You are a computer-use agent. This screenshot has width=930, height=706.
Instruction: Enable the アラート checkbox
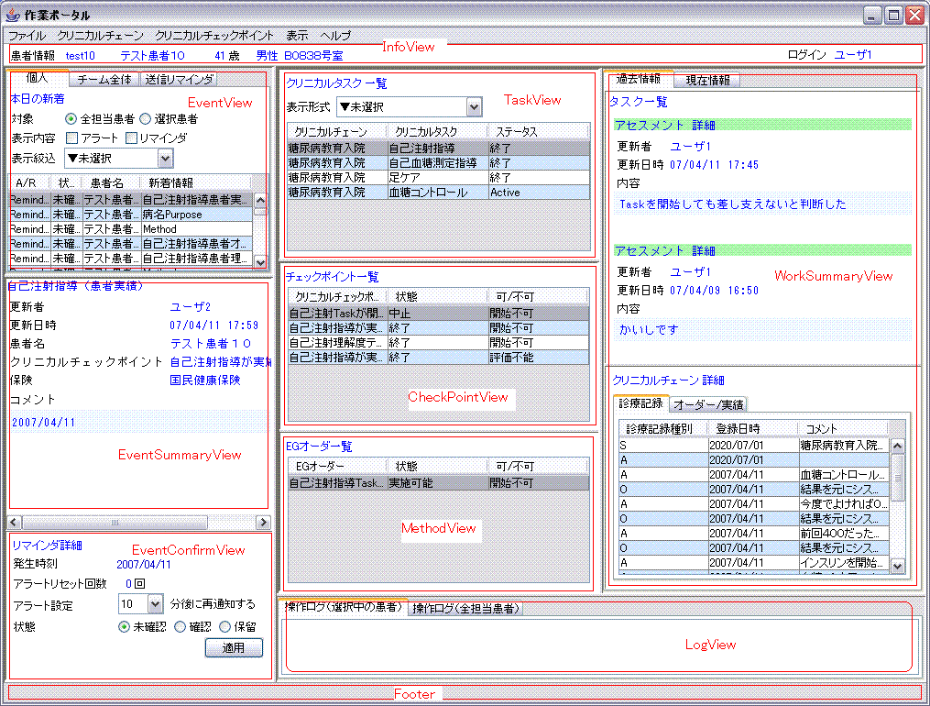point(72,138)
